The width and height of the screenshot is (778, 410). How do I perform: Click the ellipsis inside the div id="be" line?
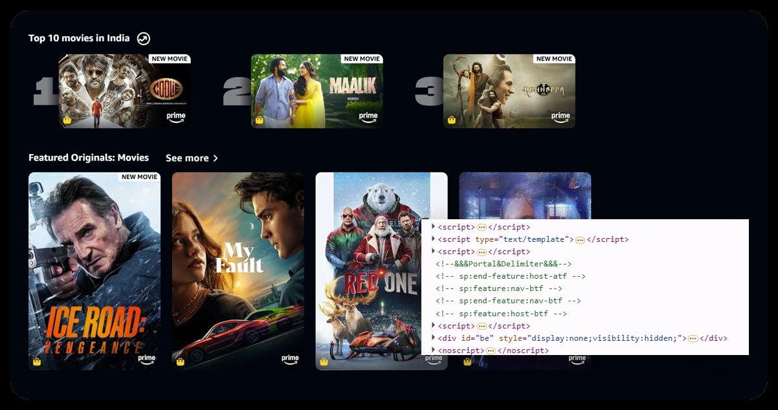tap(693, 339)
